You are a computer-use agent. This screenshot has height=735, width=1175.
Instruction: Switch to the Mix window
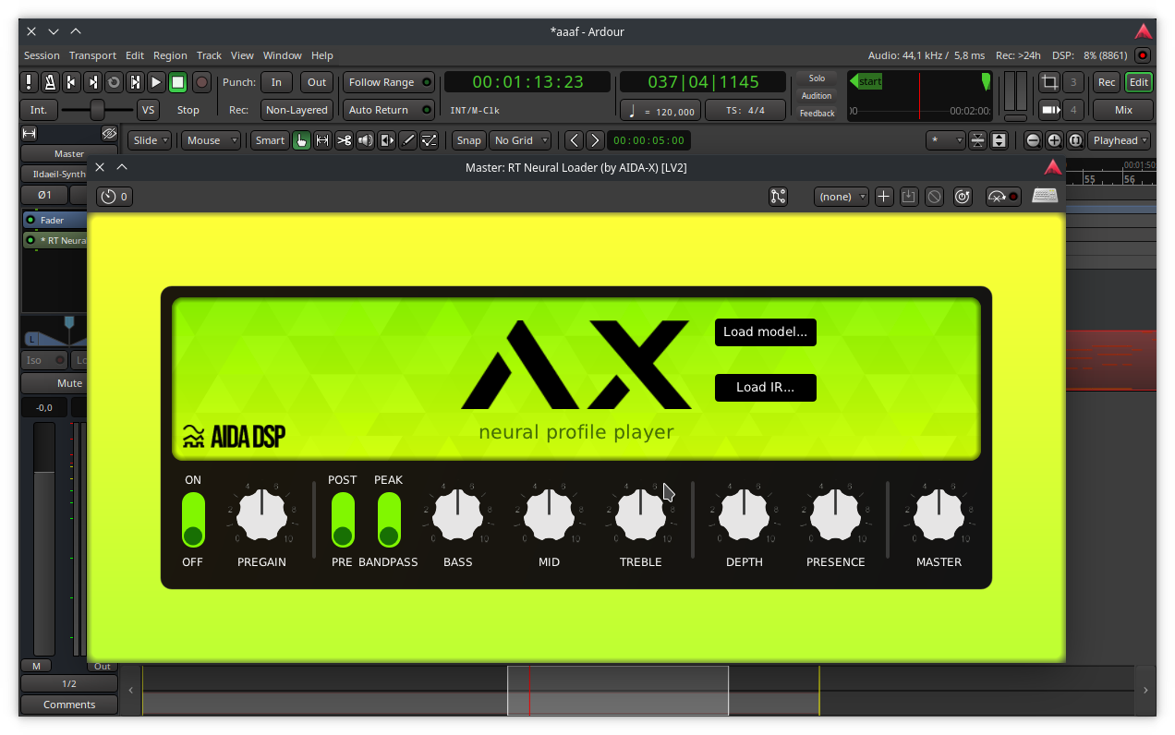[1123, 110]
